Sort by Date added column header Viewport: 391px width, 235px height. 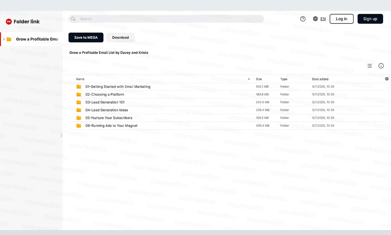[x=320, y=79]
